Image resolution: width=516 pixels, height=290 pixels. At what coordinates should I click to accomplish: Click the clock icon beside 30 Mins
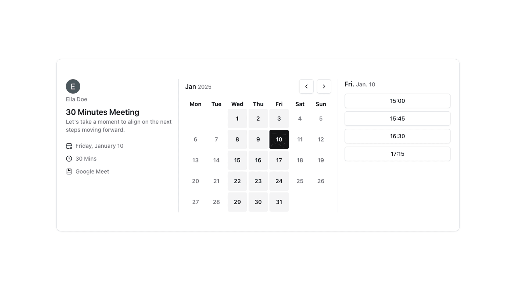[x=69, y=159]
